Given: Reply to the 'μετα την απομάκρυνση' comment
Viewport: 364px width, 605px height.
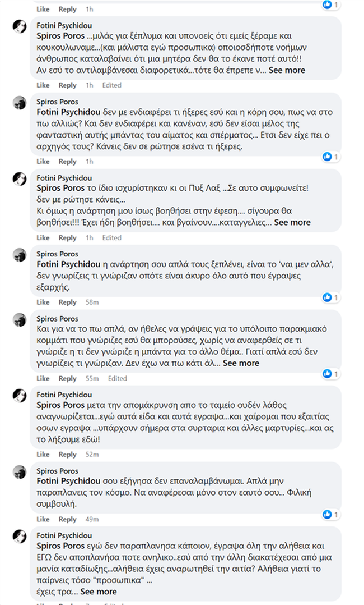Looking at the screenshot, I should (67, 455).
